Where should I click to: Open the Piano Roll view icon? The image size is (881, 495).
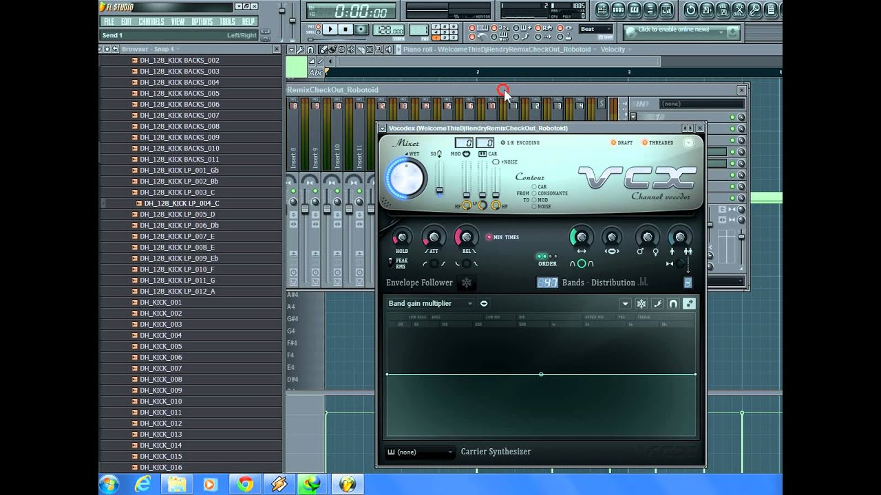[x=634, y=10]
